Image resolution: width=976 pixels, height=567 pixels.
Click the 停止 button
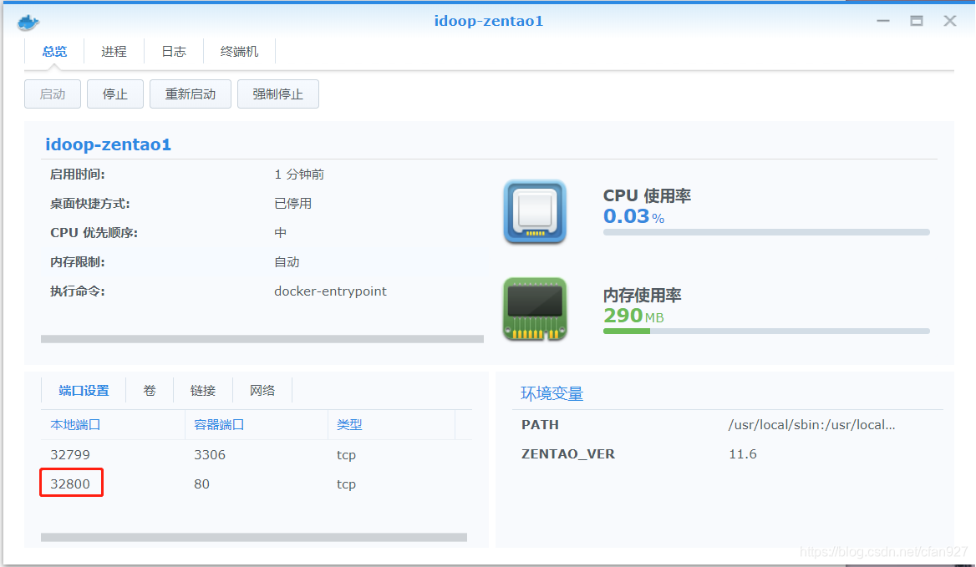pyautogui.click(x=115, y=94)
